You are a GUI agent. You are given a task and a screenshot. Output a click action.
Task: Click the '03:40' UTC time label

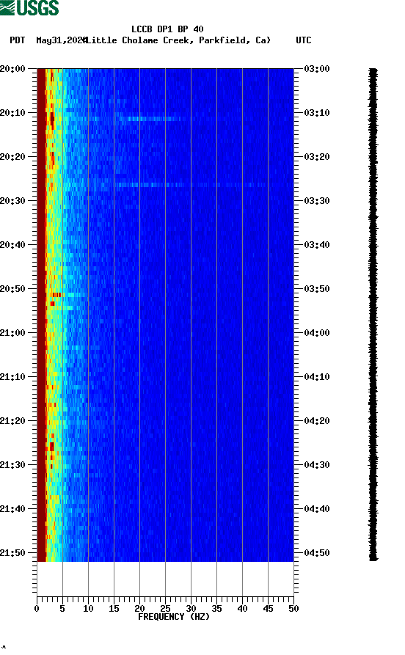coord(317,245)
